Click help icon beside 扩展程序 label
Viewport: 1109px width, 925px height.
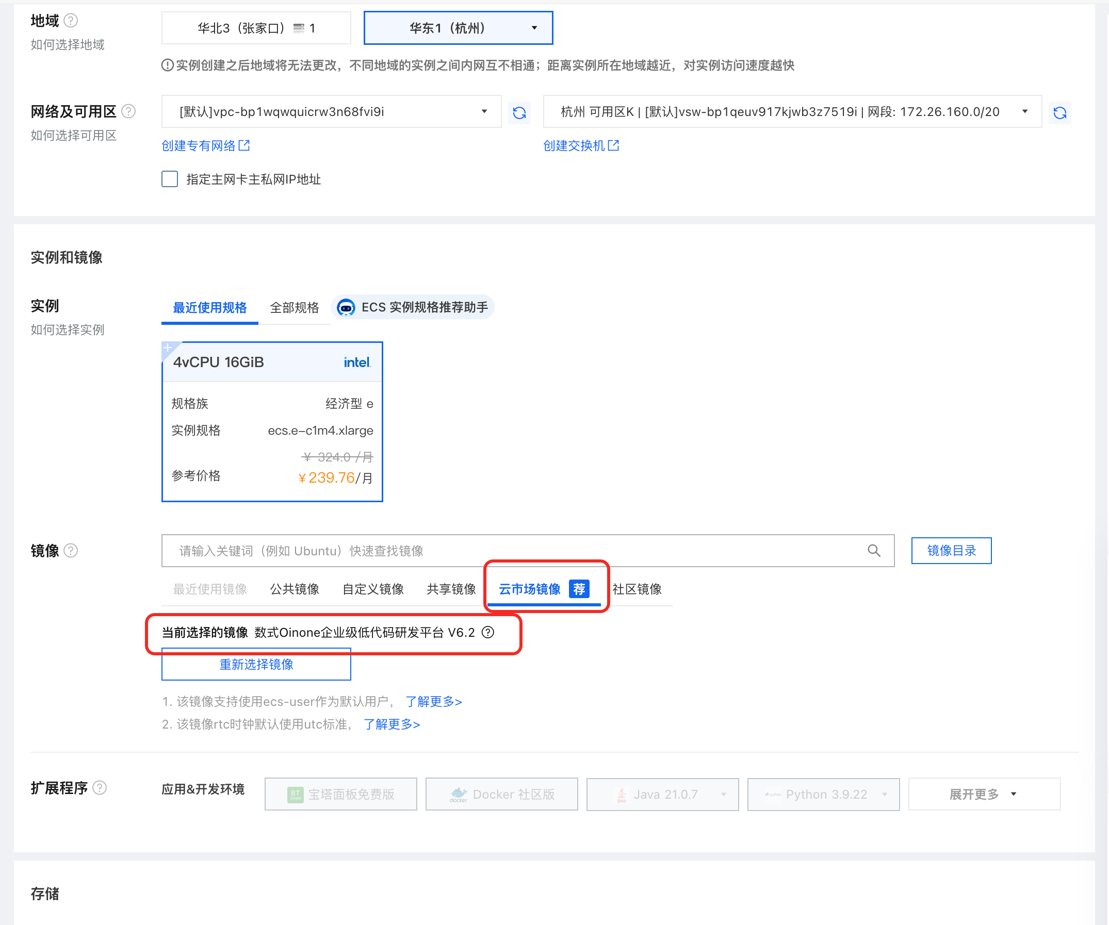click(x=100, y=788)
